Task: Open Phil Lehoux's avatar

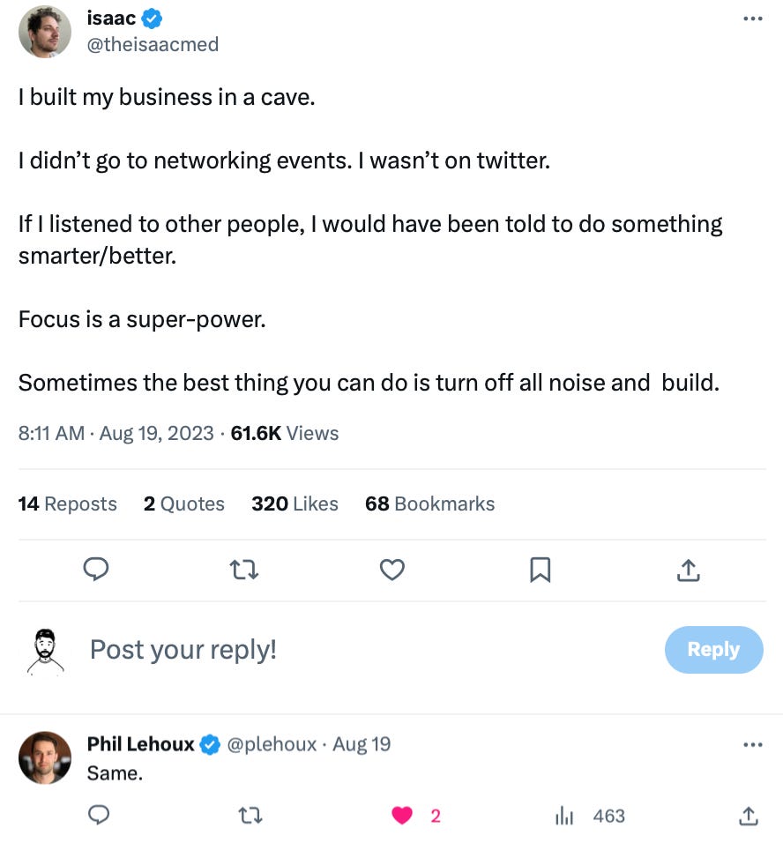Action: pos(45,757)
